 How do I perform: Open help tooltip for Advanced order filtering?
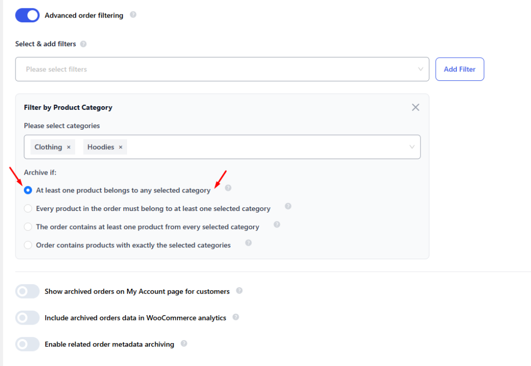[133, 15]
